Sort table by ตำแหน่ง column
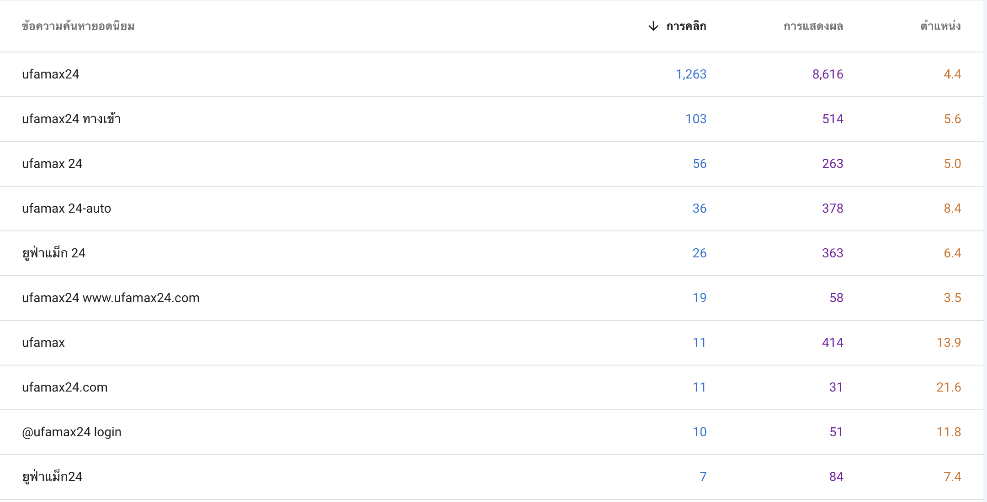This screenshot has height=502, width=987. click(940, 26)
